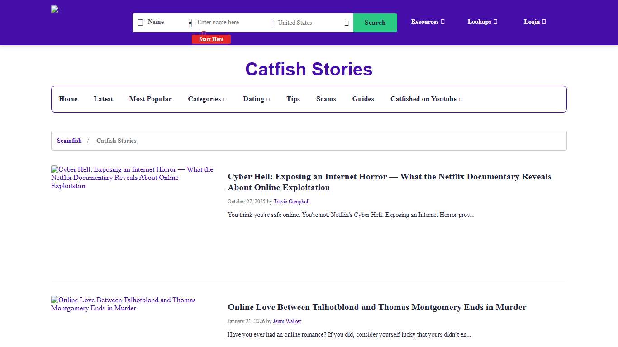Click the Cyber Hell article thumbnail
Image resolution: width=618 pixels, height=347 pixels.
132,178
